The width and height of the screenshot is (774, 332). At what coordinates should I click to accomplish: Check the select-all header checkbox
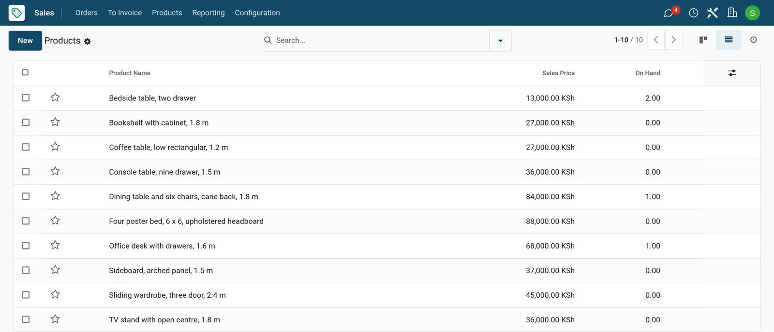click(25, 72)
